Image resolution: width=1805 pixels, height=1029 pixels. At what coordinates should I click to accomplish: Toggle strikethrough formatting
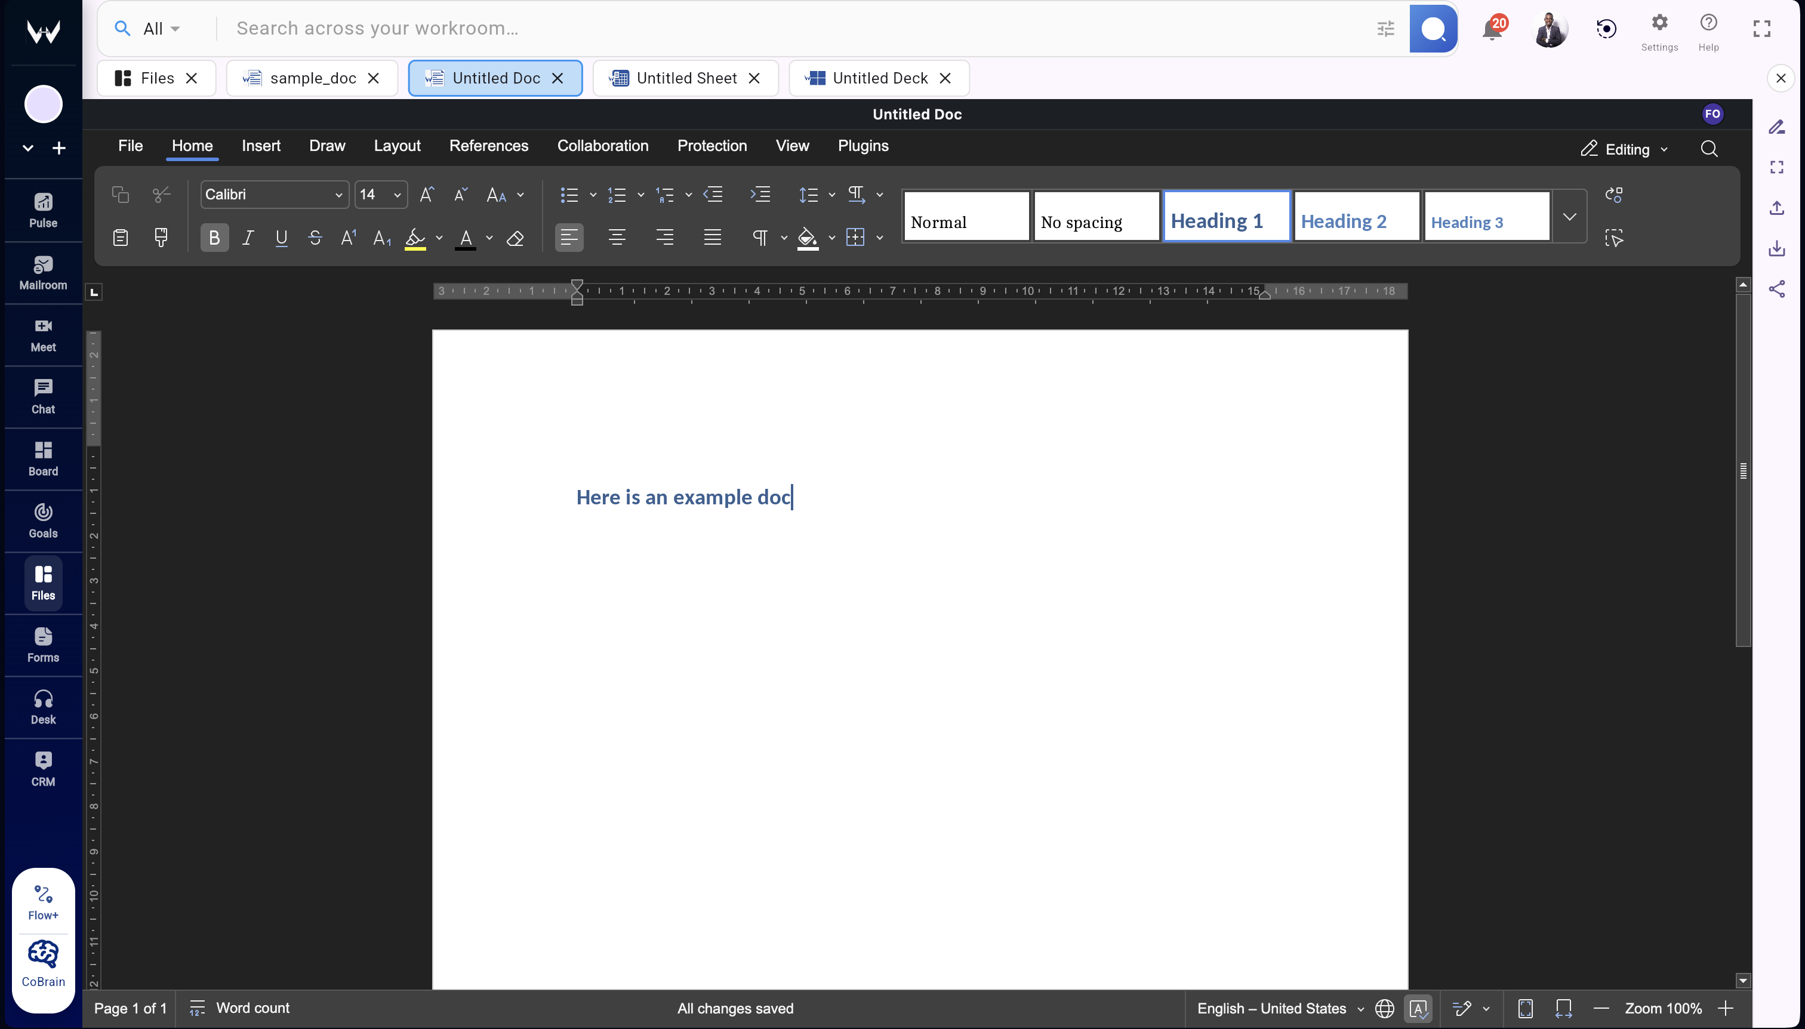315,238
